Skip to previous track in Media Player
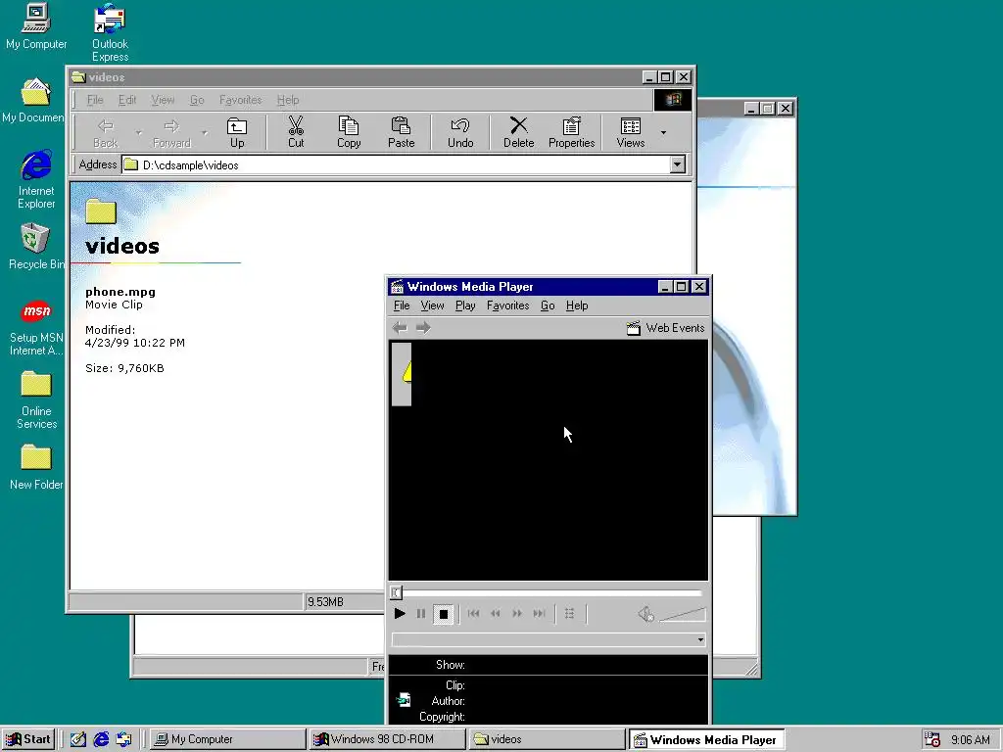Viewport: 1003px width, 752px height. point(473,614)
